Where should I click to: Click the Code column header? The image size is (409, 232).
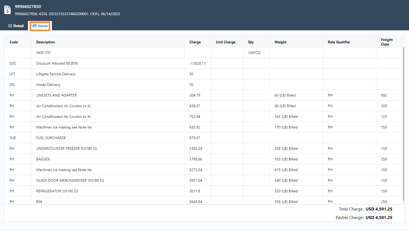(14, 42)
